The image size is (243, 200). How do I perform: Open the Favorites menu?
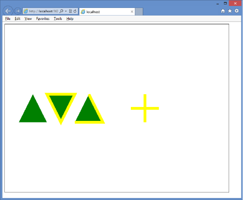point(43,19)
